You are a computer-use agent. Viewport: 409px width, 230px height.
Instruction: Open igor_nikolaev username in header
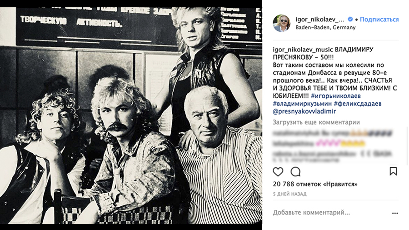(x=320, y=19)
